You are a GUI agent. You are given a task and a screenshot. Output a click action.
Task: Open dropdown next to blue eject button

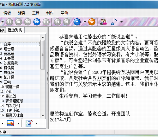[85, 22]
